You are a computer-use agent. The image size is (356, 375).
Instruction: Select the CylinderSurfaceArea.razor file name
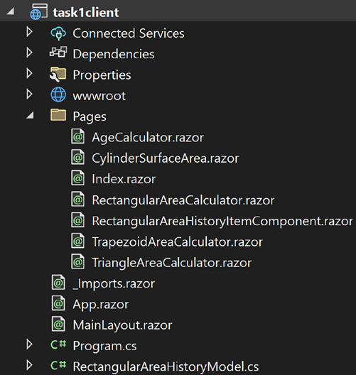(166, 158)
